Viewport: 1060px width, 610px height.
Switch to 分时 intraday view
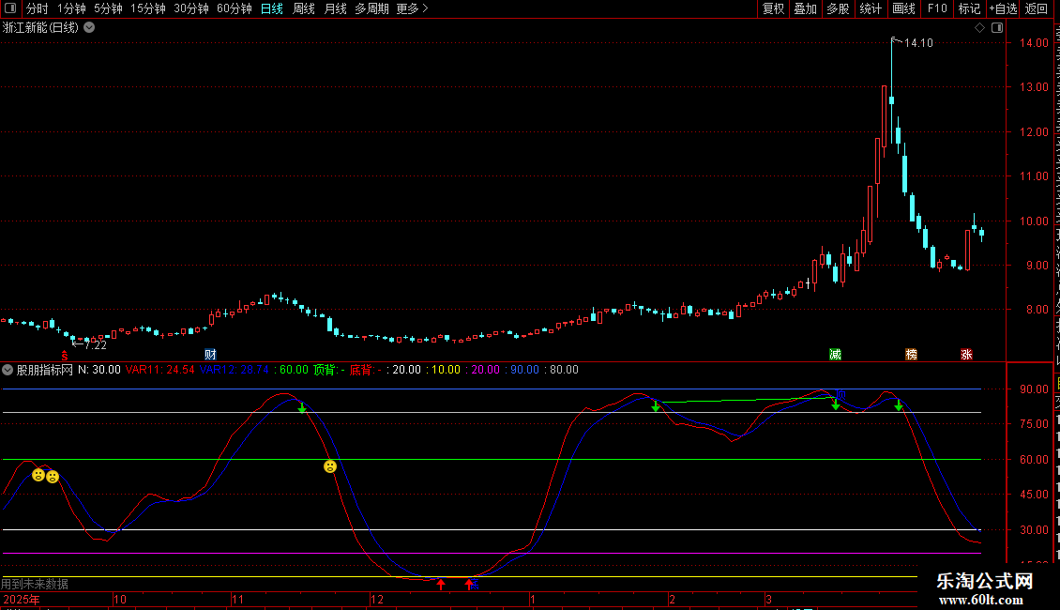coord(38,8)
